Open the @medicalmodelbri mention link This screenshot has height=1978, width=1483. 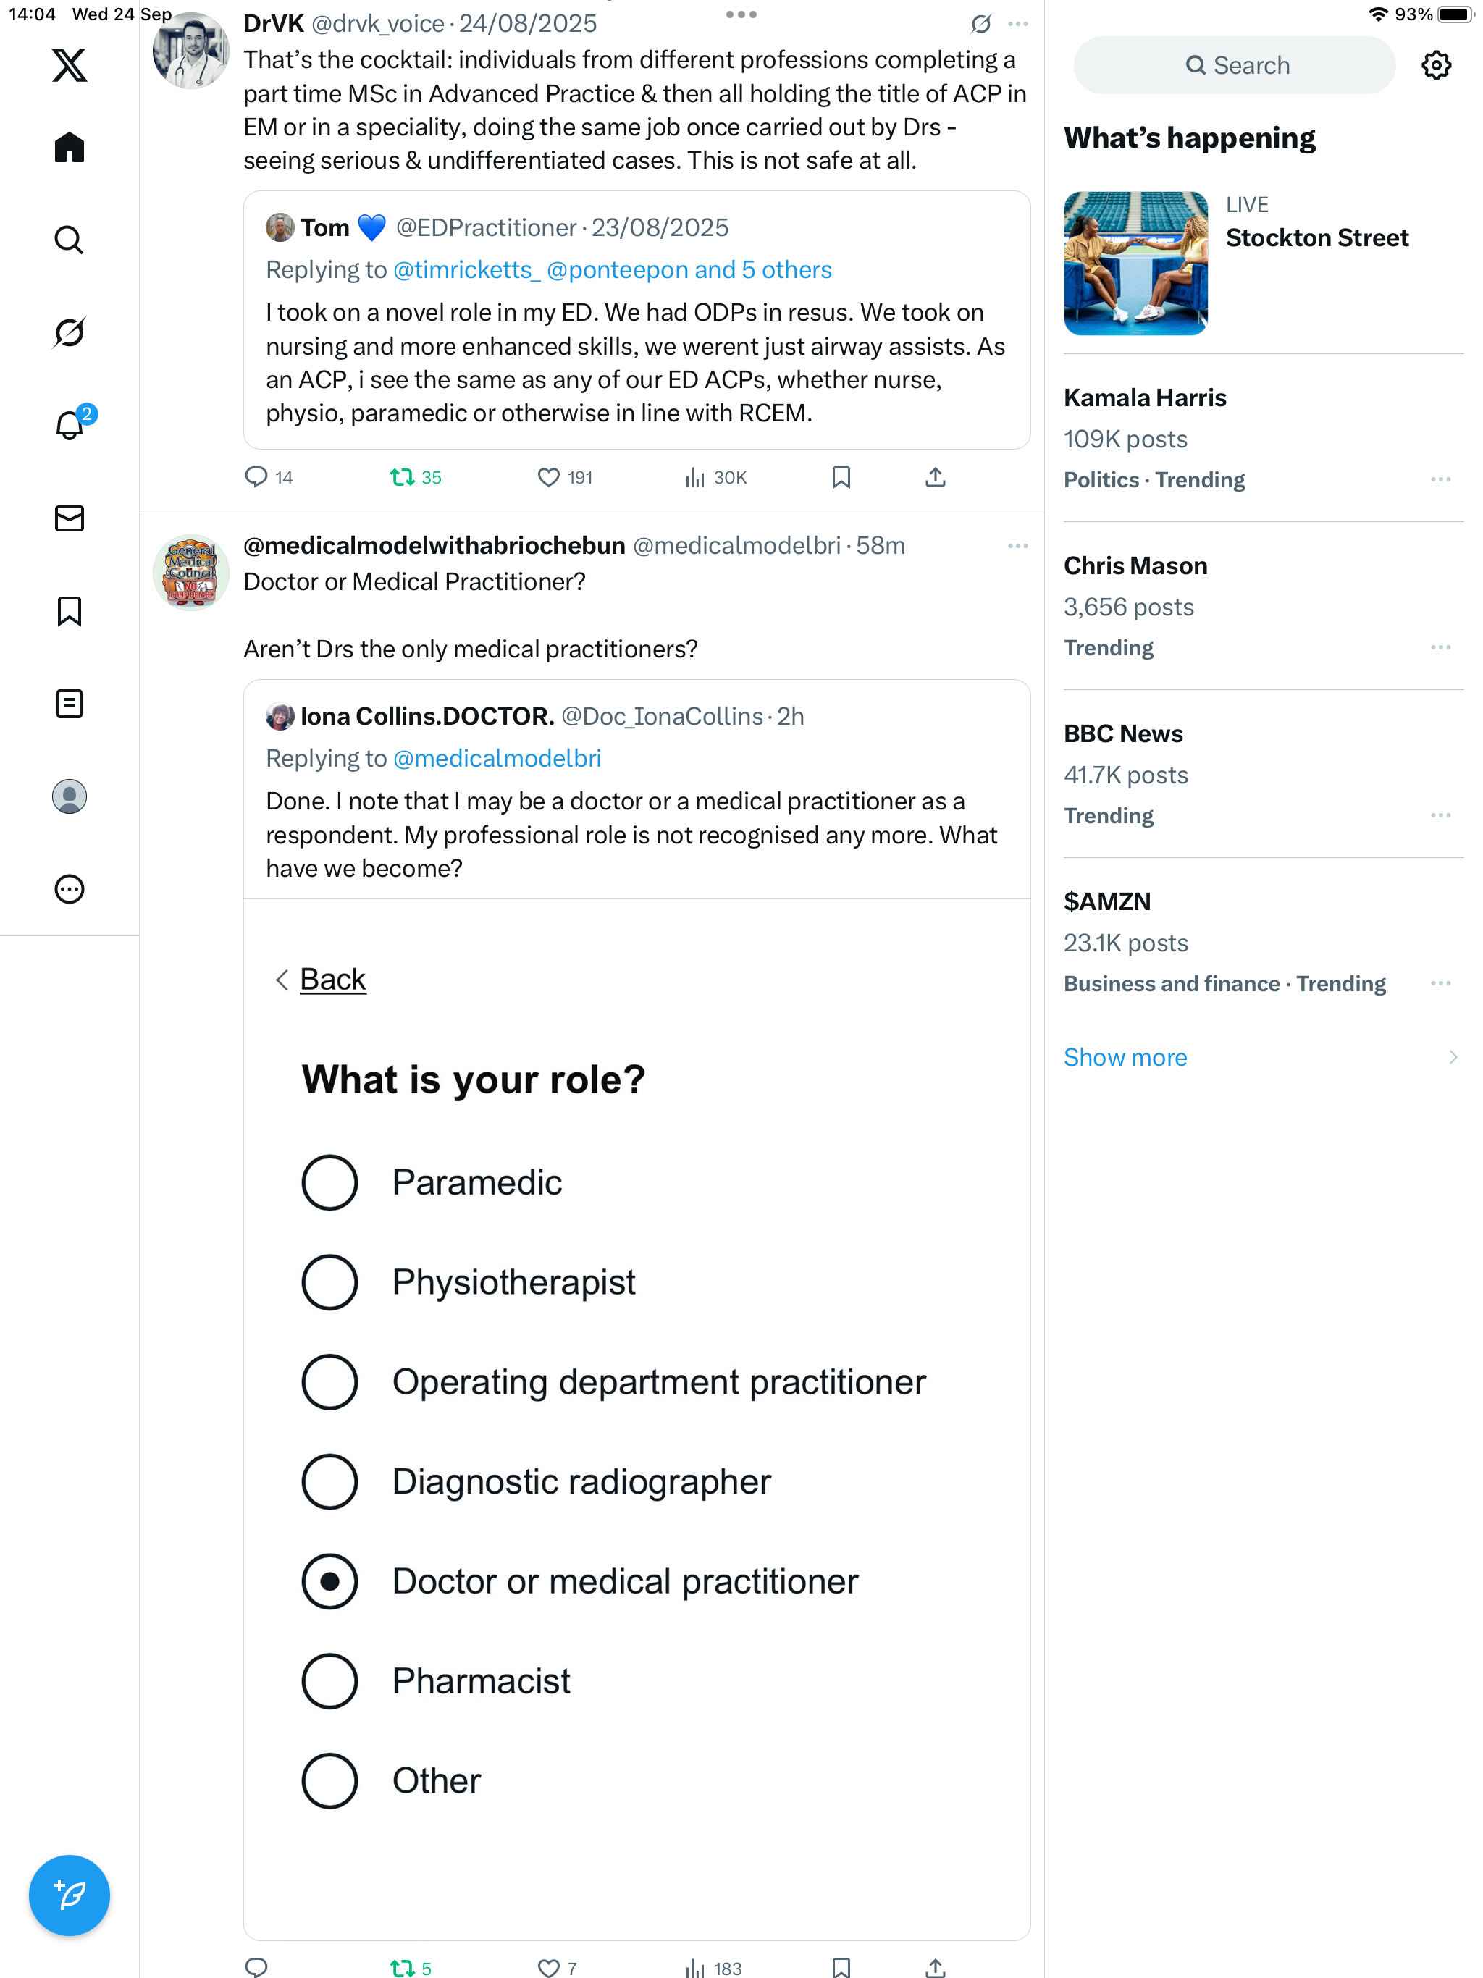click(497, 758)
